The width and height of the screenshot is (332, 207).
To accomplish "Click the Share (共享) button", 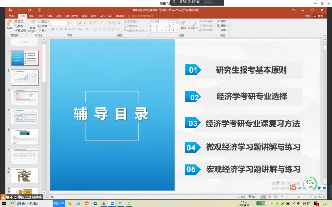I will coord(318,16).
